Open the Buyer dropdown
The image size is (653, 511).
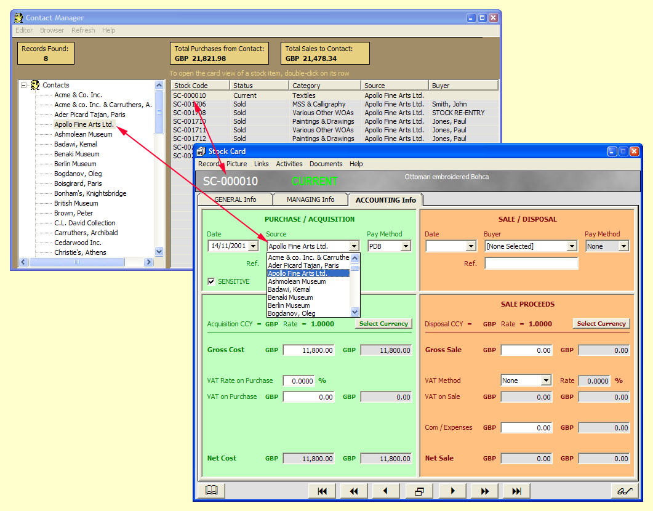click(572, 246)
